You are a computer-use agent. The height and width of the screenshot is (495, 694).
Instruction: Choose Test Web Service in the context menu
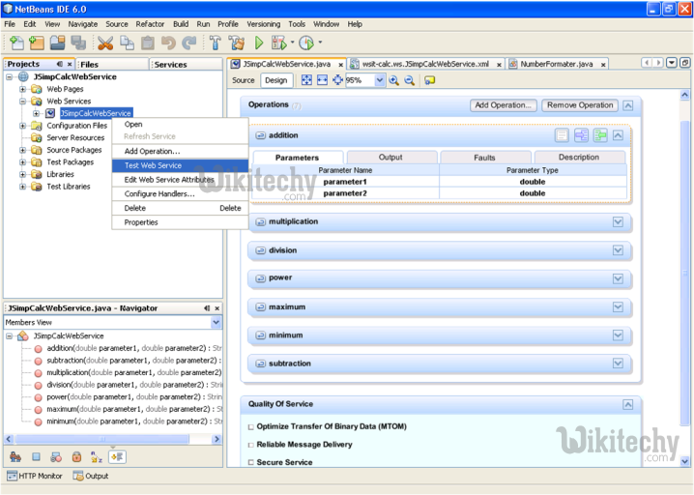coord(180,165)
